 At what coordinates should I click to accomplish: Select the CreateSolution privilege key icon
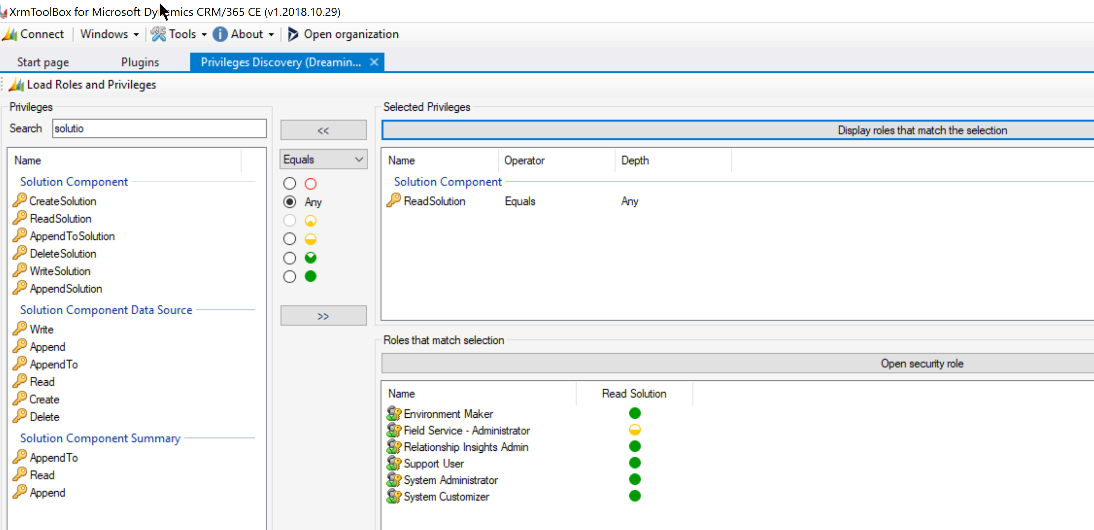tap(20, 200)
